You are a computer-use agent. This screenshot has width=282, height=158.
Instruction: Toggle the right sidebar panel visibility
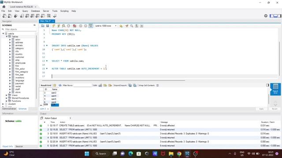coord(279,16)
